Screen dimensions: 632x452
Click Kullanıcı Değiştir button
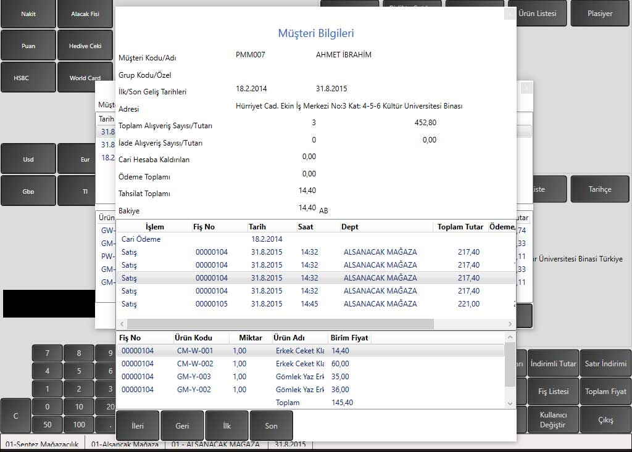point(554,419)
